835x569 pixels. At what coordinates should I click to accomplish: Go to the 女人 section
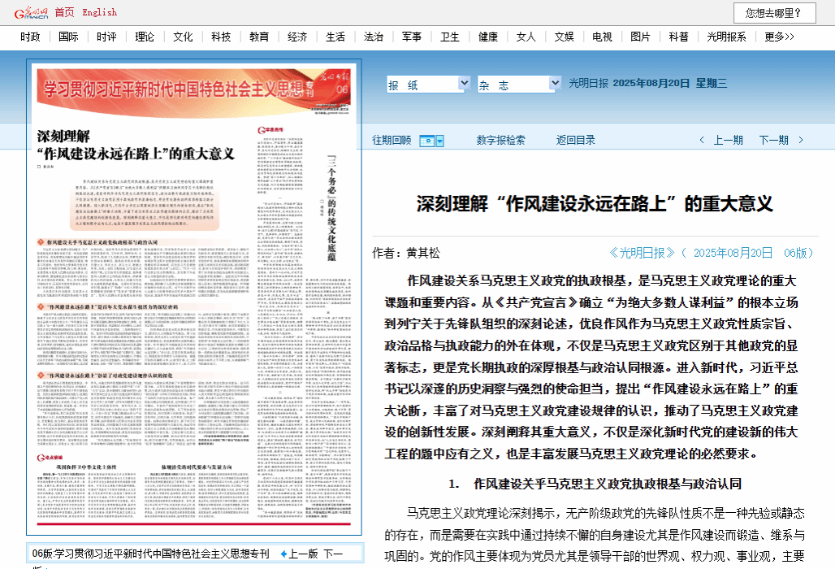tap(526, 37)
